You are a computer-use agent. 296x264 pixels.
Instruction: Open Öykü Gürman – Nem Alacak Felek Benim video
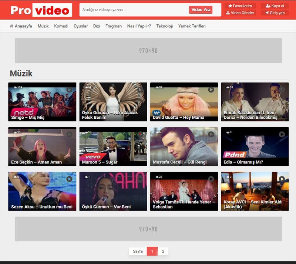113,102
